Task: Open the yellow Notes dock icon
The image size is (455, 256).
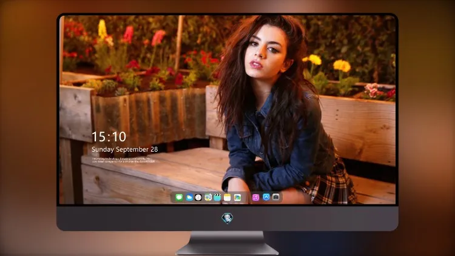Action: (x=227, y=197)
